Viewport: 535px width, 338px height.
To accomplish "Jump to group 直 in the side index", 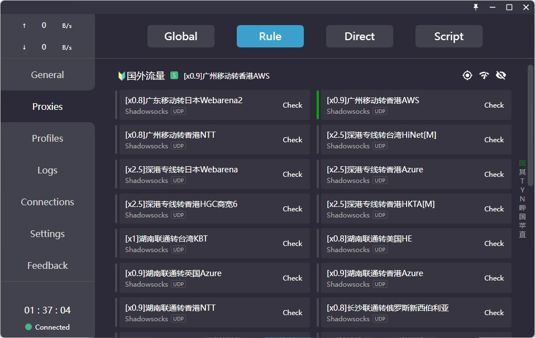I will point(522,234).
